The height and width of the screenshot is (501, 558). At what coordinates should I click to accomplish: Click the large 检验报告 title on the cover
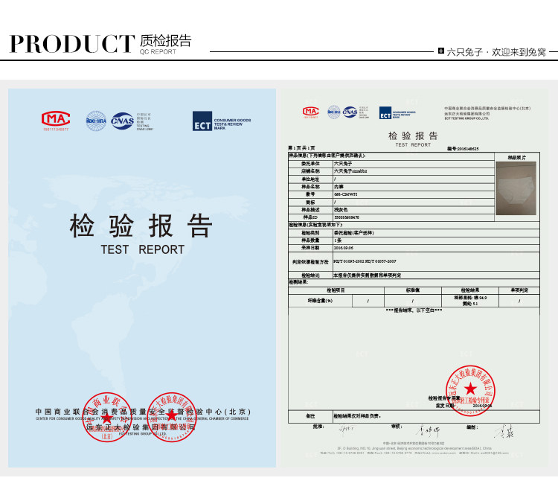point(141,226)
